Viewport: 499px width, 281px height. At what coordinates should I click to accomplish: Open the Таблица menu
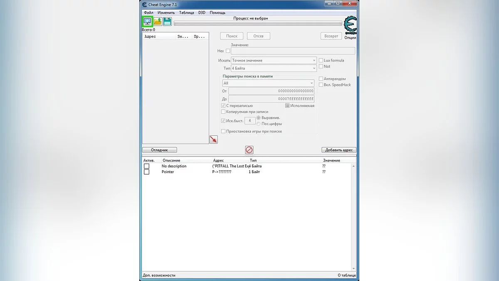[x=186, y=12]
